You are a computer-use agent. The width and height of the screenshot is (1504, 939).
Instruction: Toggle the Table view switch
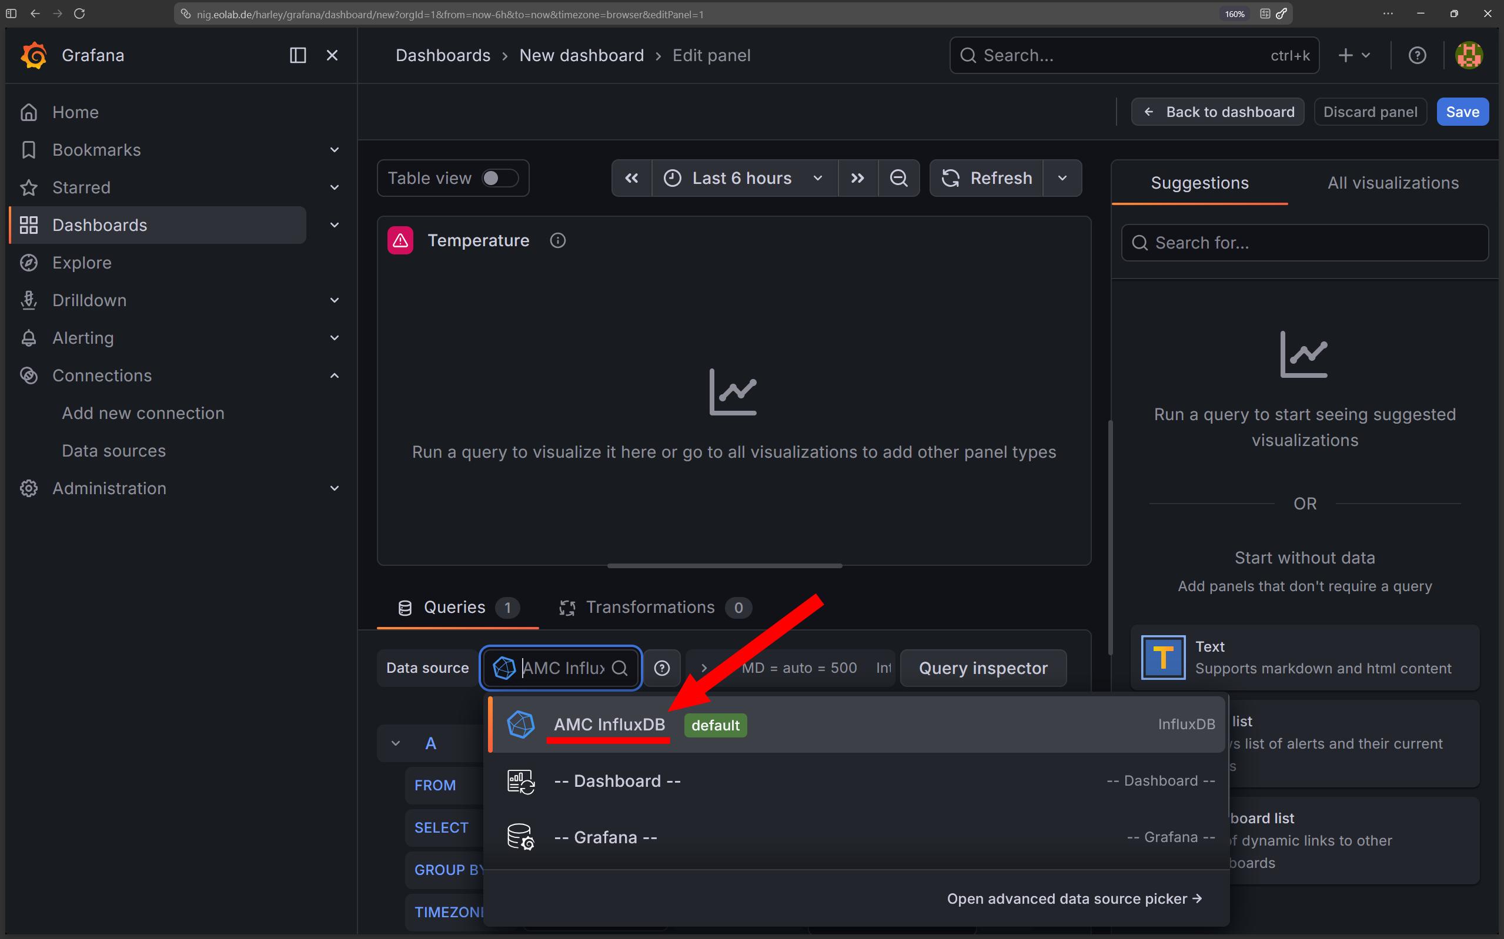pyautogui.click(x=500, y=178)
